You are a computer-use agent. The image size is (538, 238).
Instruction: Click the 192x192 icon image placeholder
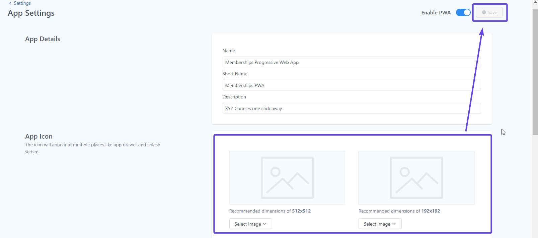click(x=416, y=178)
